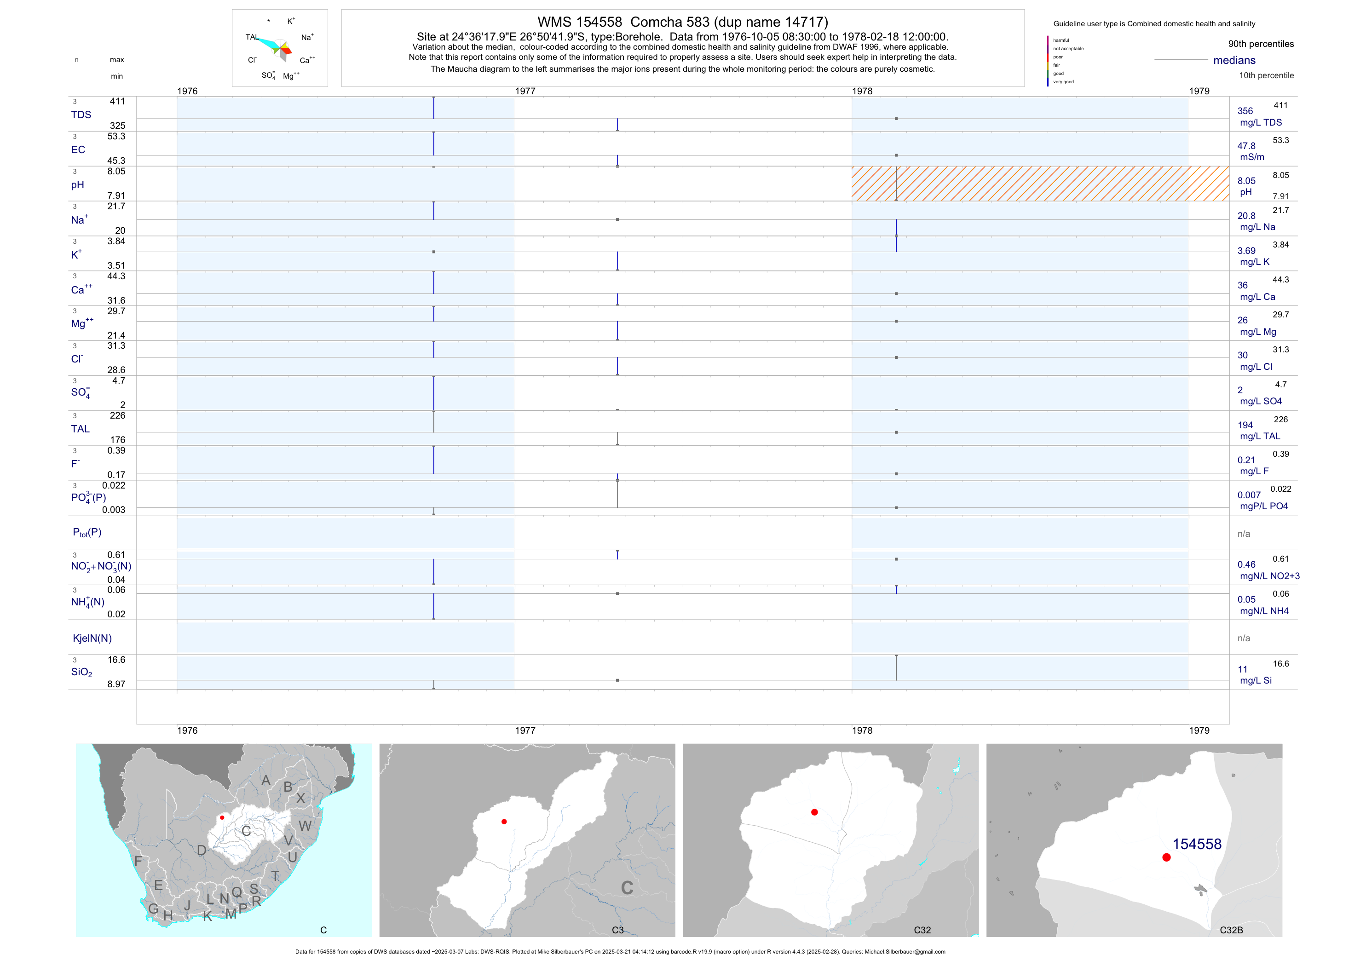Open the southern Africa overview map
Screen dimensions: 1366x966
click(224, 840)
